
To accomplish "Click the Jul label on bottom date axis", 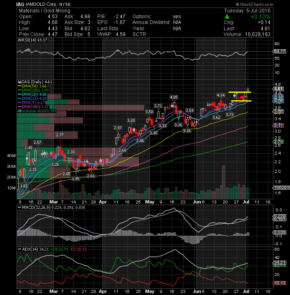I will [246, 291].
